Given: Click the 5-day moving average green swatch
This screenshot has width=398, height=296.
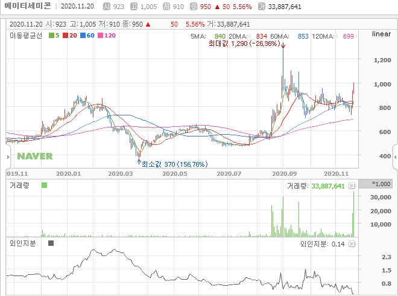Looking at the screenshot, I should click(51, 36).
